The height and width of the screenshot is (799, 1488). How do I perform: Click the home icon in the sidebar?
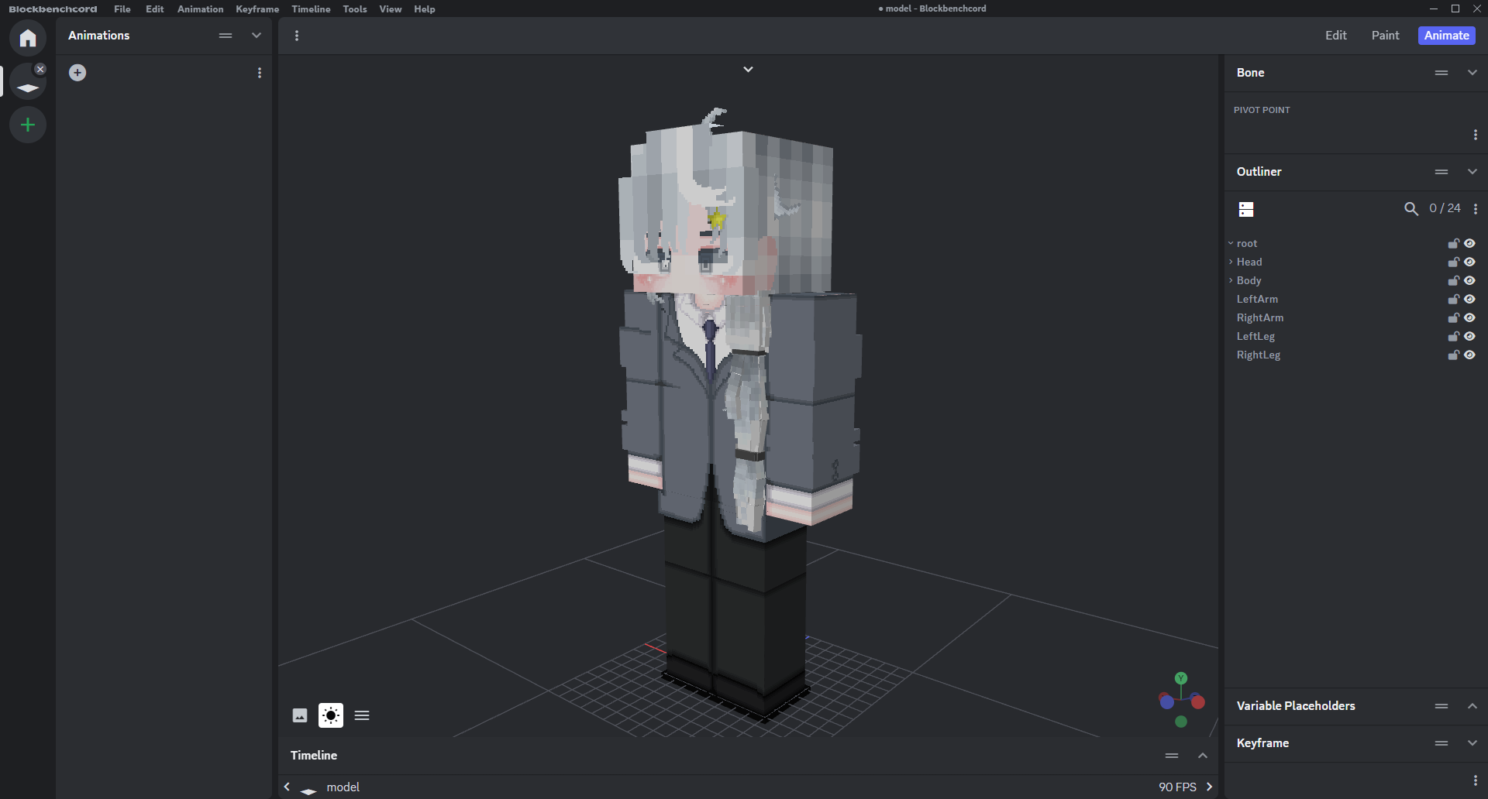click(28, 38)
